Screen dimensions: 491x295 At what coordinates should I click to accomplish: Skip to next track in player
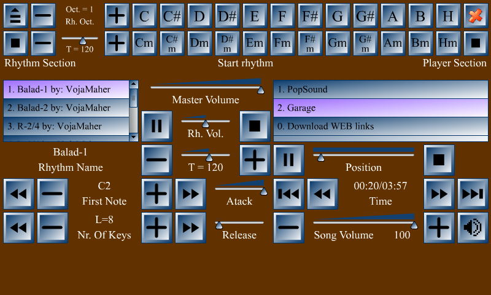tap(473, 194)
